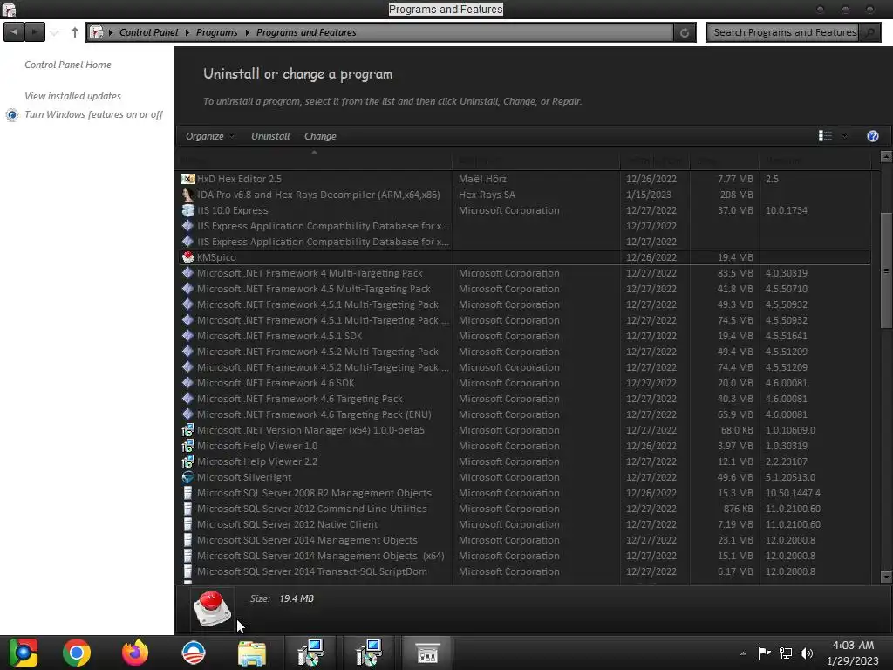Viewport: 893px width, 670px height.
Task: Expand the arrow after Control Panel breadcrumb
Action: click(187, 32)
